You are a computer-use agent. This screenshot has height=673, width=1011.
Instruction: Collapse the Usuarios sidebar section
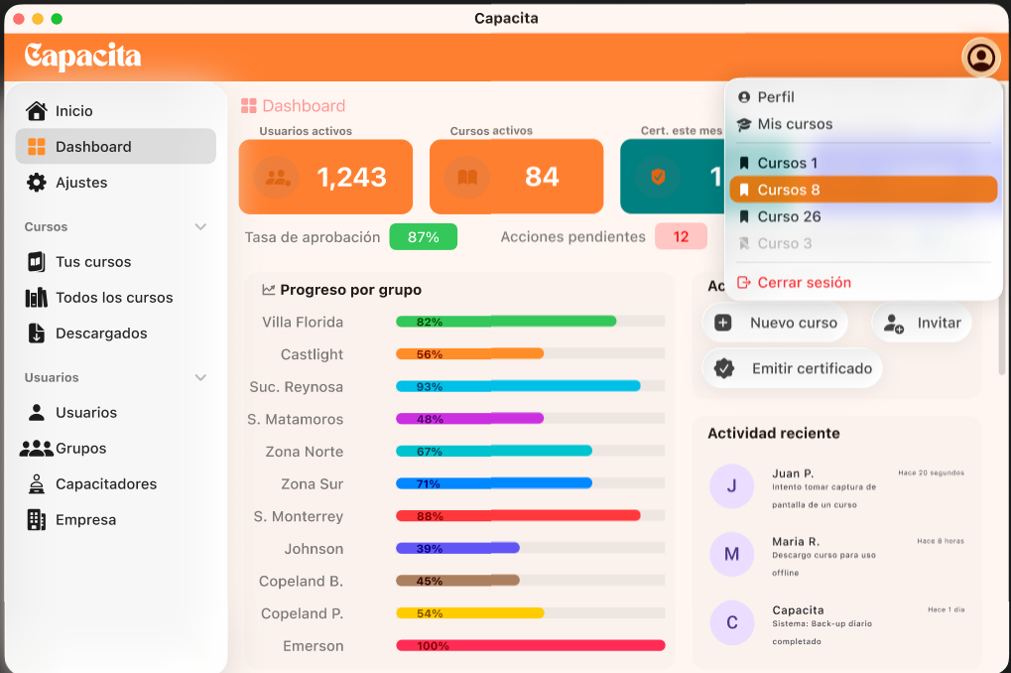(201, 377)
